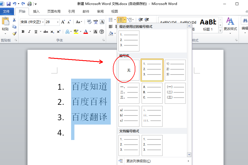
Task: Choose the i. ii. iii. numbering format
Action: click(x=152, y=116)
